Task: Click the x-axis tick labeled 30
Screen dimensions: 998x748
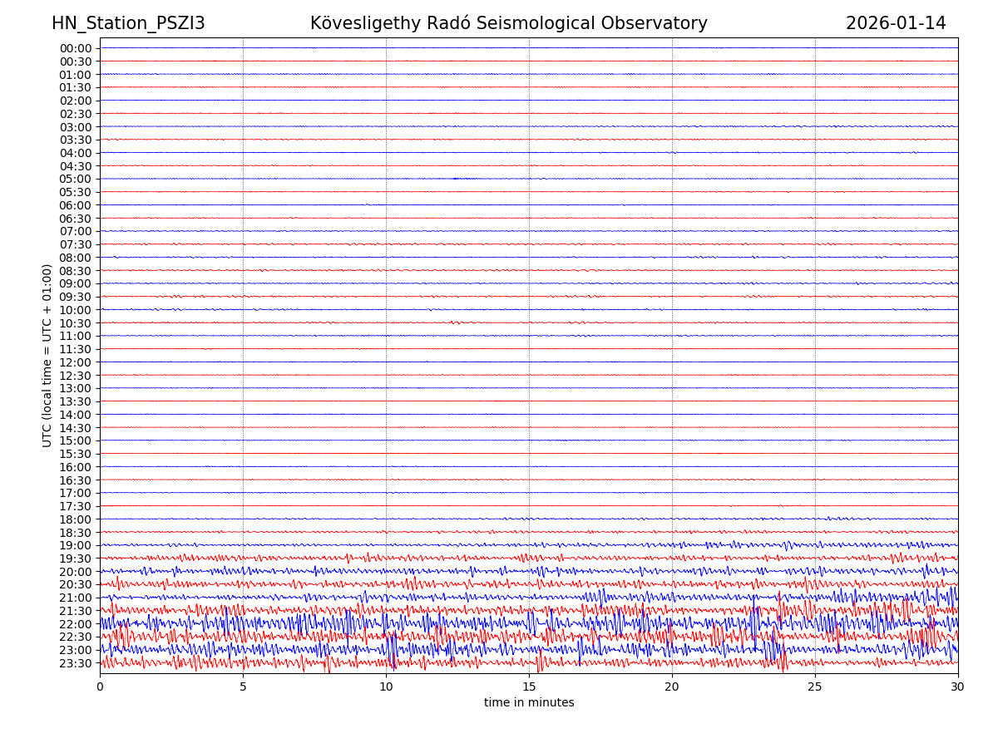Action: pyautogui.click(x=958, y=686)
